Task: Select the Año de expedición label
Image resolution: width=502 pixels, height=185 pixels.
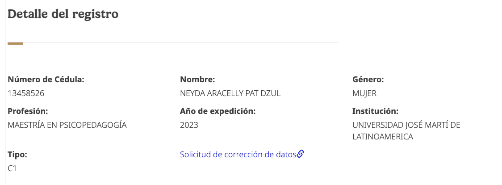Action: (x=218, y=111)
